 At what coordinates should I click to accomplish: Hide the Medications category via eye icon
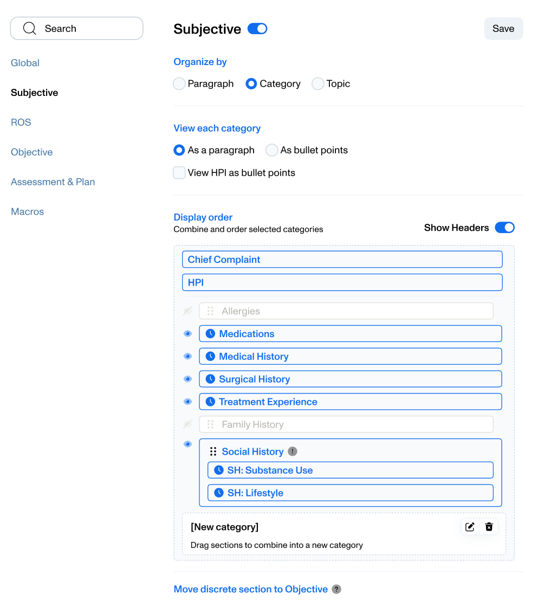coord(187,333)
